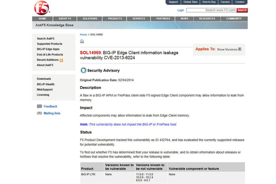Screen dimensions: 276x184
Task: Open the COMMUNITY nav tab
Action: point(234,19)
